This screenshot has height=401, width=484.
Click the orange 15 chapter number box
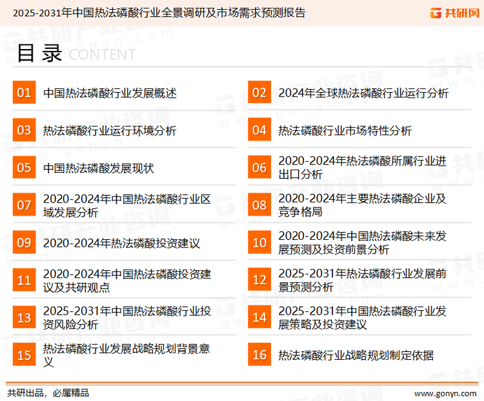[x=24, y=355]
